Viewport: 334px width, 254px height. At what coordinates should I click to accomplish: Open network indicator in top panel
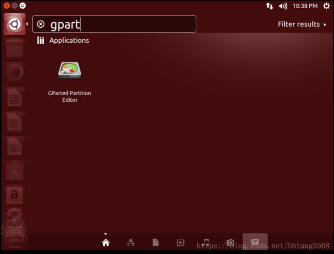[x=269, y=6]
